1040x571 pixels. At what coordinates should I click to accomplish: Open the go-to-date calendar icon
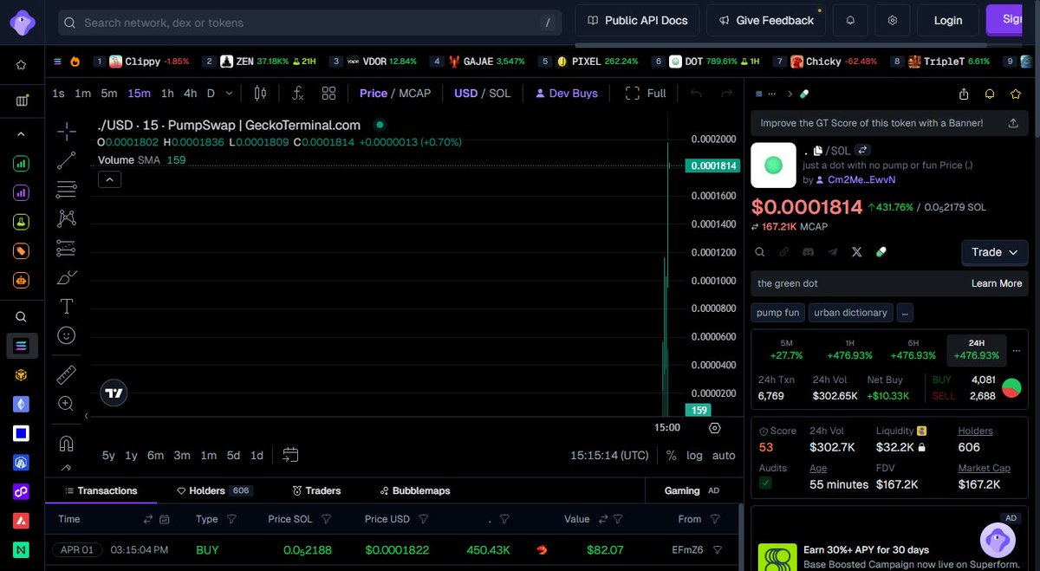[290, 455]
